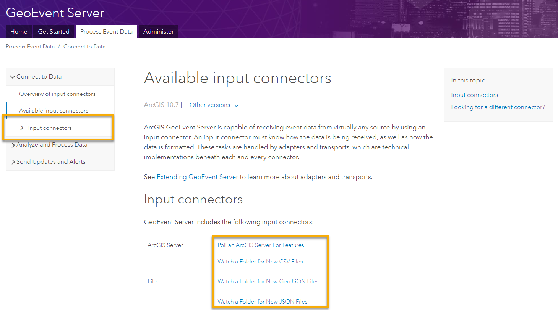Image resolution: width=558 pixels, height=310 pixels.
Task: Open Watch a Folder for New JSON Files
Action: click(262, 302)
